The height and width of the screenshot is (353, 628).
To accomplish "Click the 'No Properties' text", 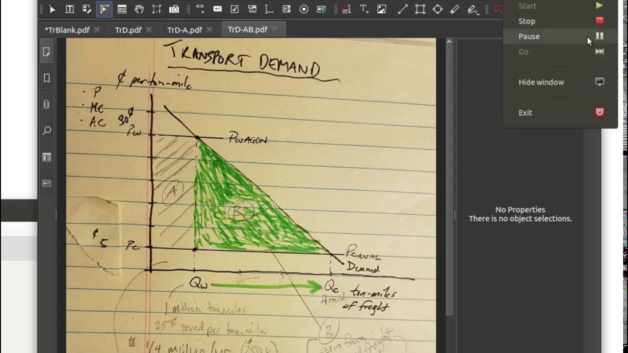I will click(520, 209).
